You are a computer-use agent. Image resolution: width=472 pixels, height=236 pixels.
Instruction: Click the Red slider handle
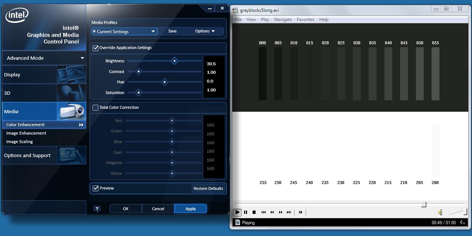[172, 121]
